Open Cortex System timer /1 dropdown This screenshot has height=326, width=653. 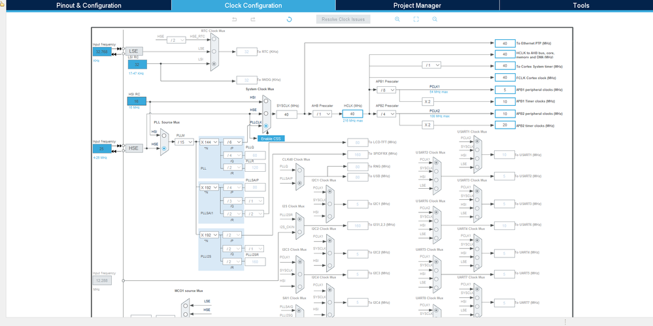tap(431, 65)
